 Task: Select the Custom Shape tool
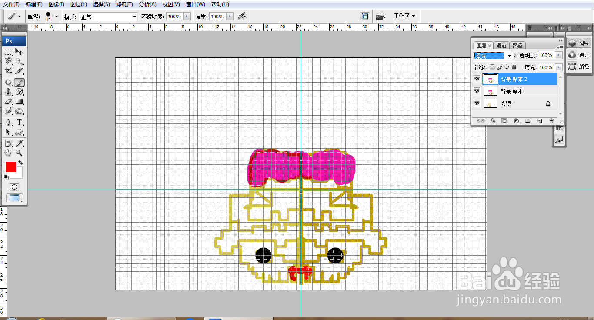[x=19, y=132]
